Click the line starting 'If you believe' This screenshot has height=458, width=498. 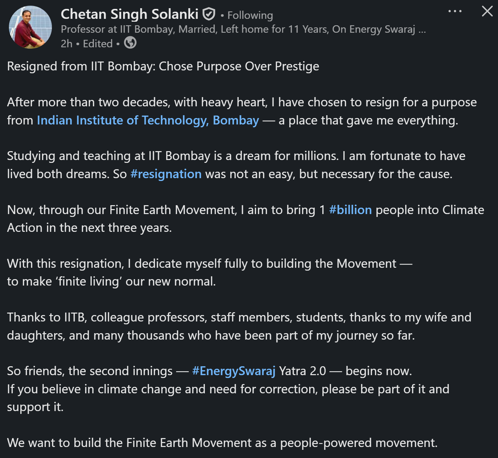(228, 389)
